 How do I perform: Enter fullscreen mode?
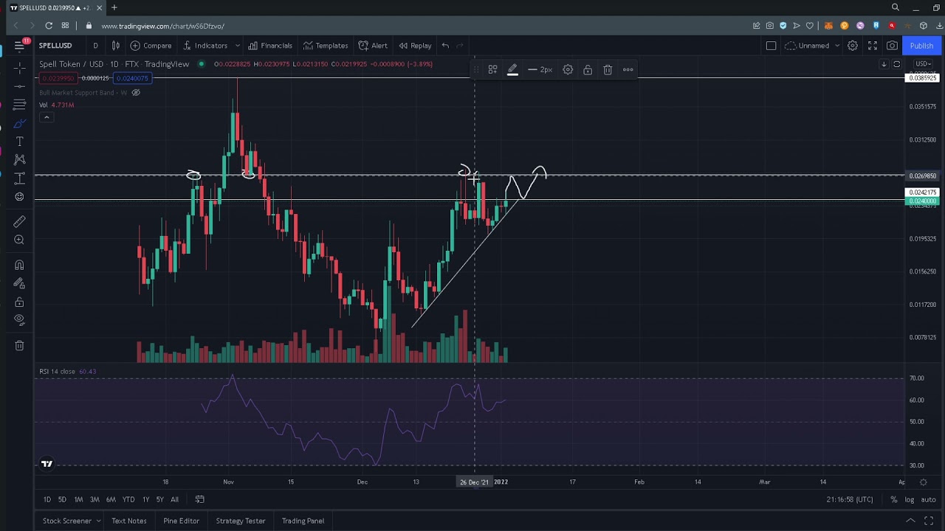pyautogui.click(x=872, y=46)
